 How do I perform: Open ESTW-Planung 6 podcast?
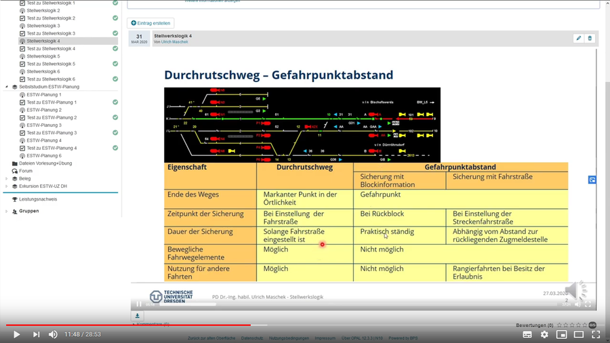click(44, 155)
